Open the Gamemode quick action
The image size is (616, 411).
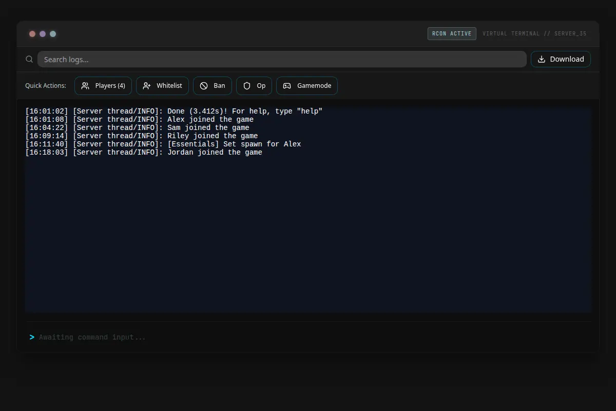pyautogui.click(x=307, y=86)
